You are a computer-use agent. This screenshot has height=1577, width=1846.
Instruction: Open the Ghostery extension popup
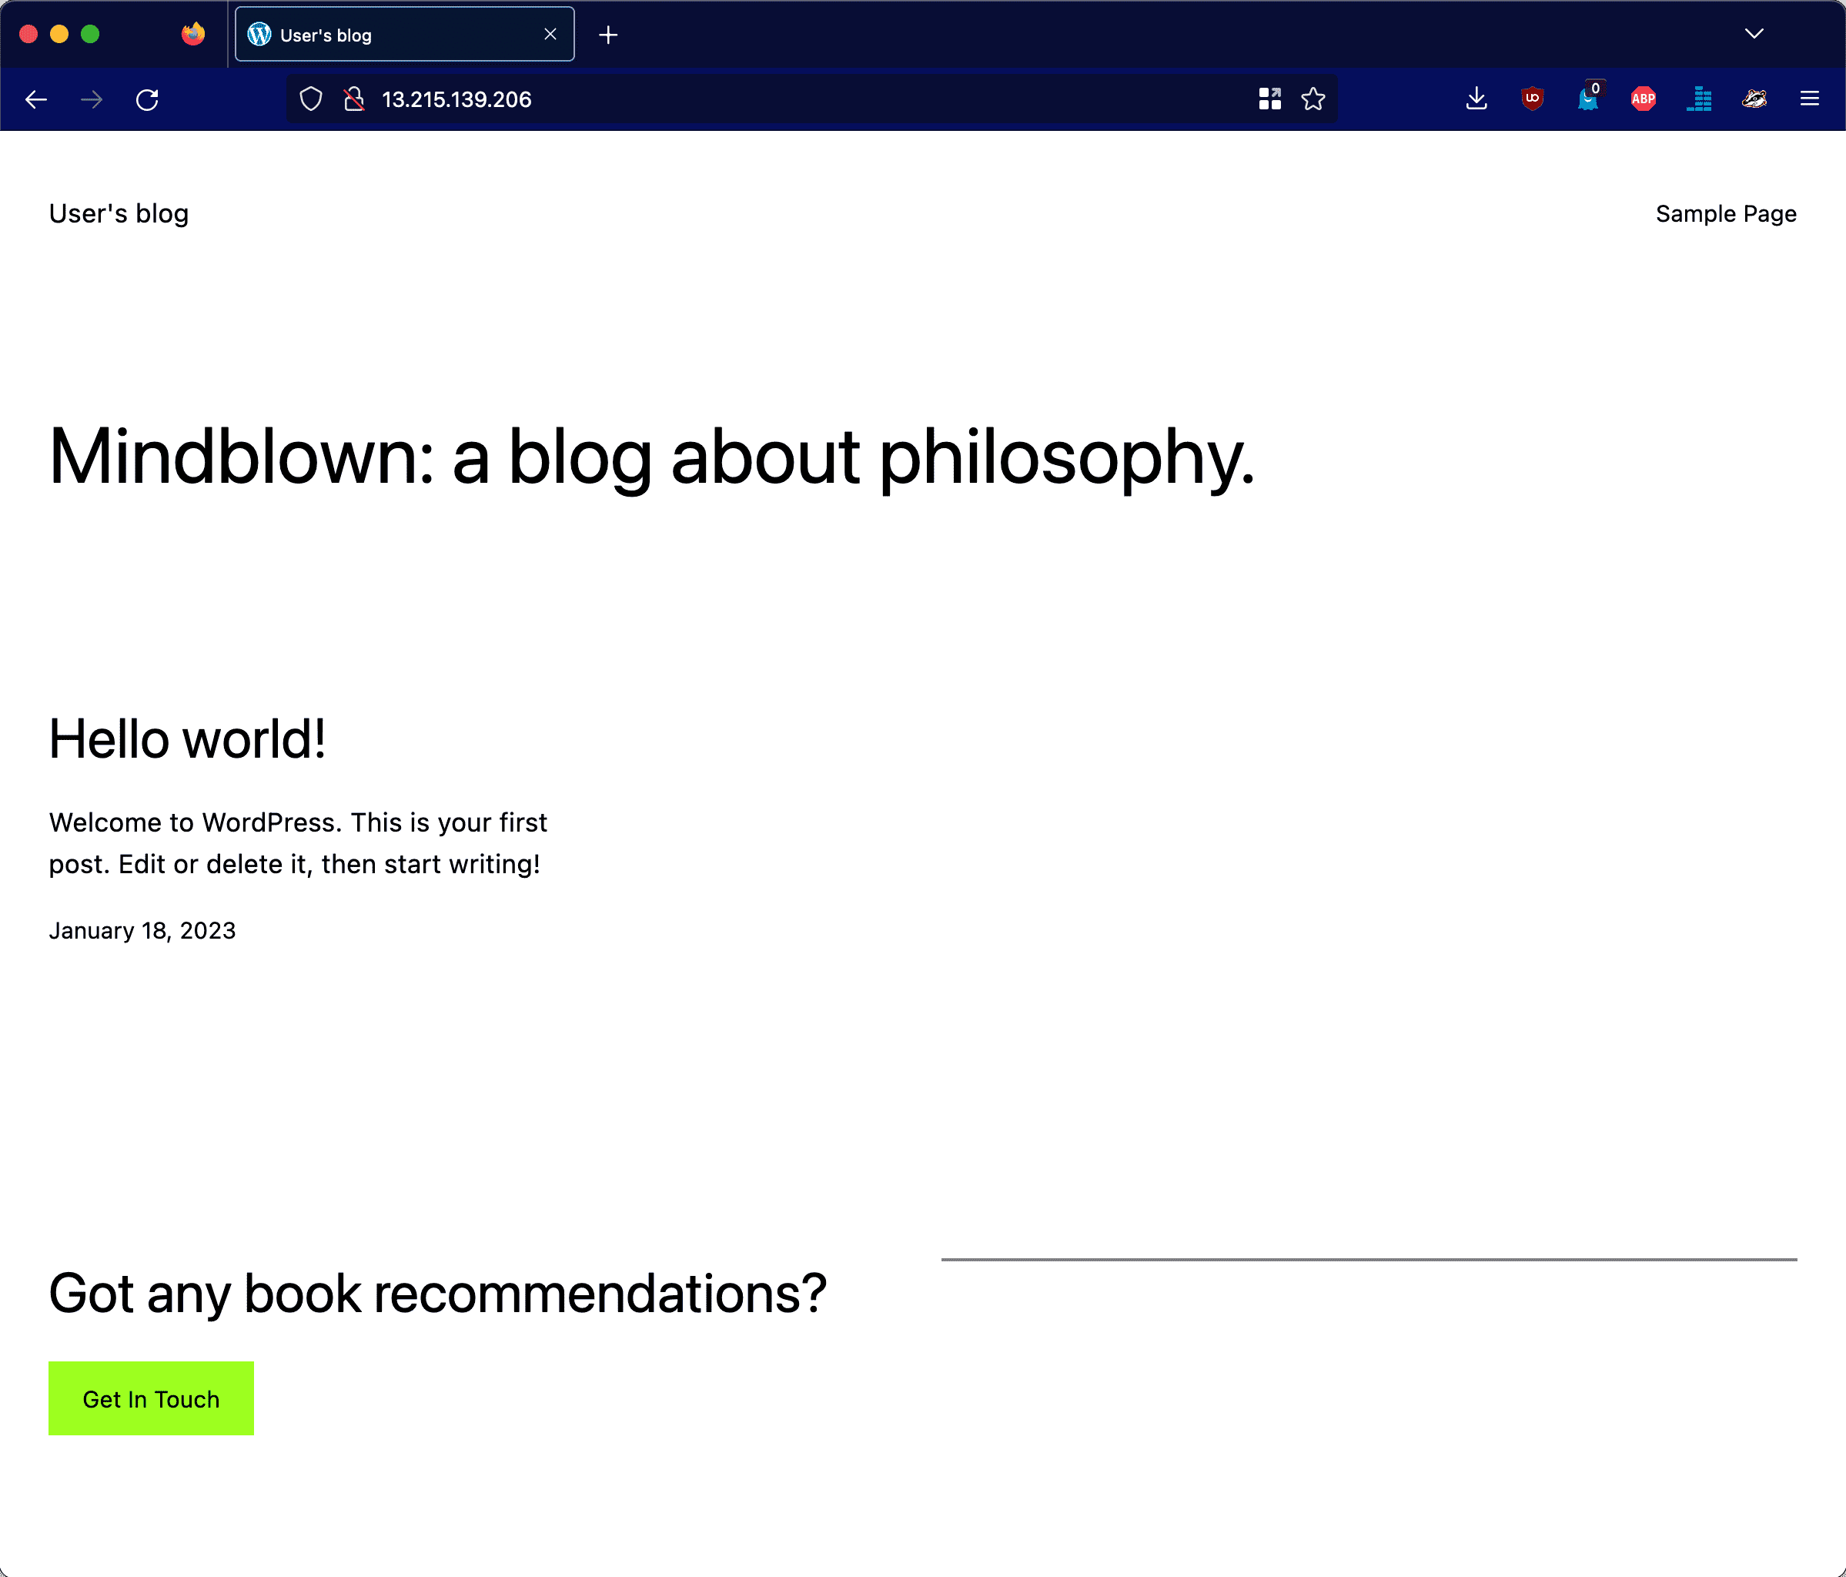(1590, 100)
